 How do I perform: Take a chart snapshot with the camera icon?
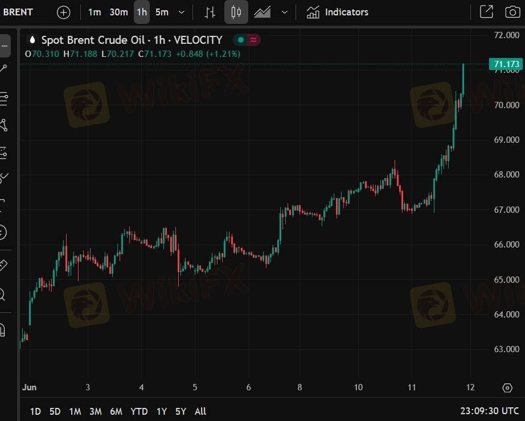(x=512, y=12)
